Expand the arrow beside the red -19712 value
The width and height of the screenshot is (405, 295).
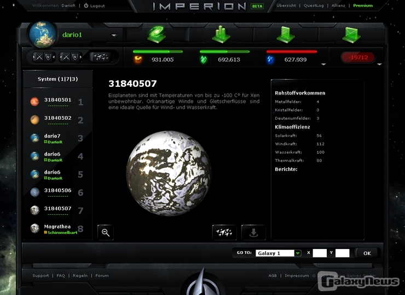(x=379, y=64)
